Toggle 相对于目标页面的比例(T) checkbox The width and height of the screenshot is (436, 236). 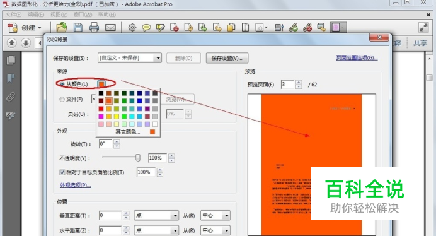pyautogui.click(x=62, y=172)
